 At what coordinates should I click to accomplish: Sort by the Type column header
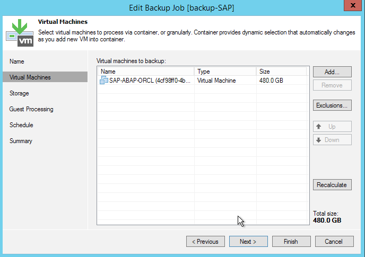225,72
